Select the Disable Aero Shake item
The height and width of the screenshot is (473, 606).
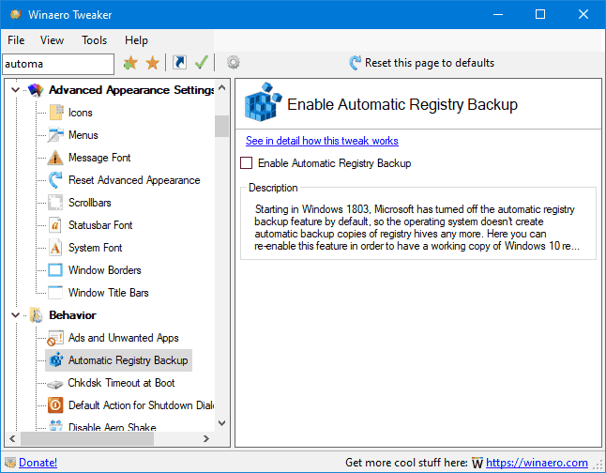pos(112,427)
